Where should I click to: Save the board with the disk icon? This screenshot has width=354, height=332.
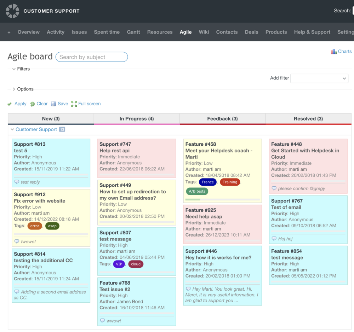pyautogui.click(x=53, y=104)
